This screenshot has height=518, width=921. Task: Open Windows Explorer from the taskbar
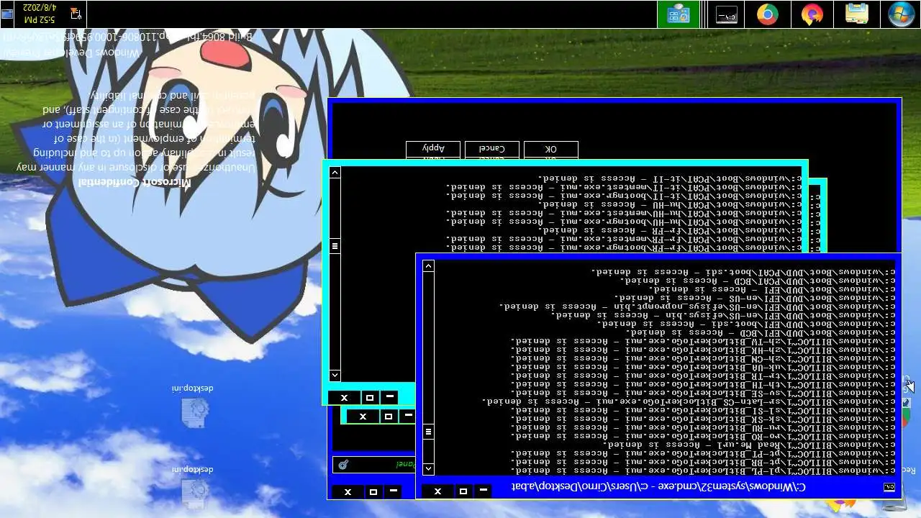(856, 14)
